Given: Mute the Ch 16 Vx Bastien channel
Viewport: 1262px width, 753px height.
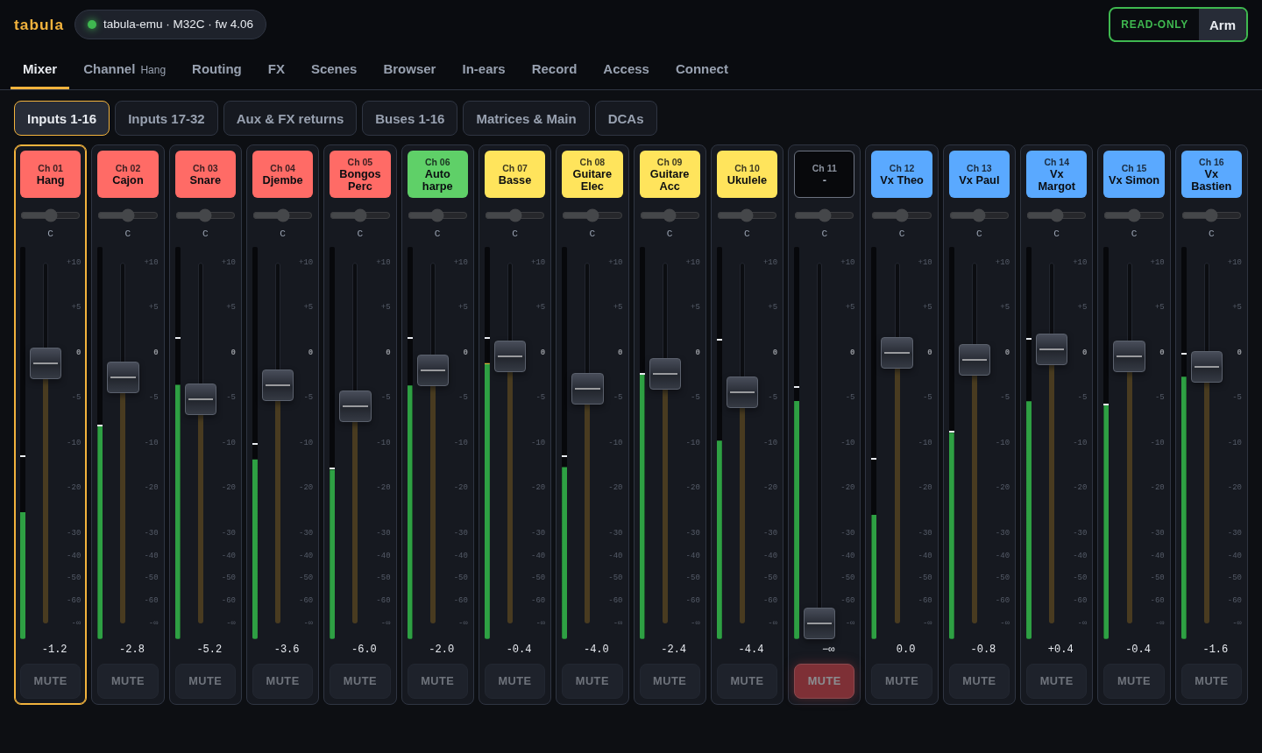Looking at the screenshot, I should pos(1211,681).
